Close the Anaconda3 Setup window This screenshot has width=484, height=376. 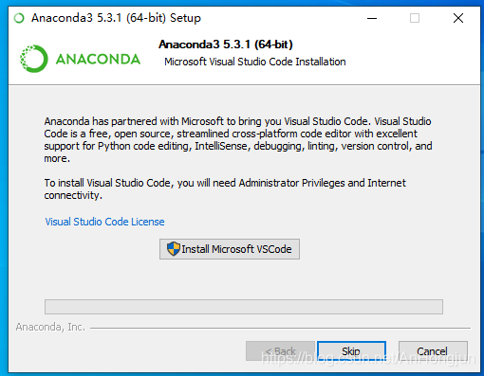[x=458, y=18]
